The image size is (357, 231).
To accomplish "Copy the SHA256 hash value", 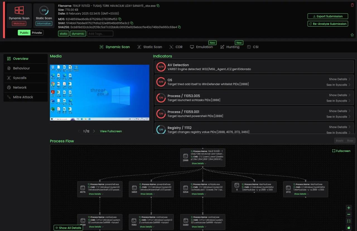I will tap(179, 27).
